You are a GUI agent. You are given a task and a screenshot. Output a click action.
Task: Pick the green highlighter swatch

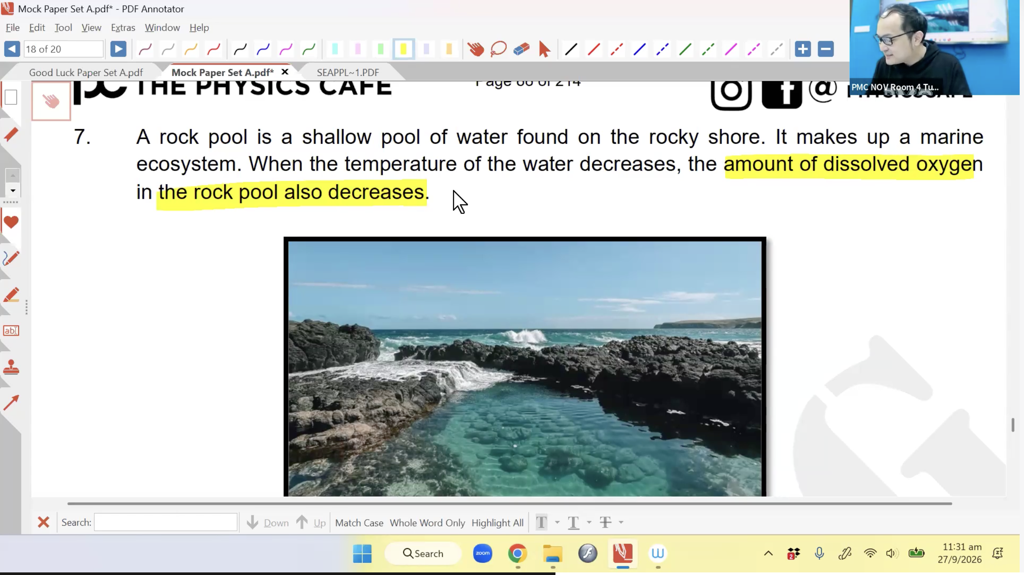click(381, 49)
